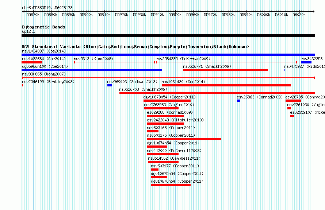Click the nsv1034037 (Coe2014) variant label
The image size is (325, 210).
coord(44,51)
